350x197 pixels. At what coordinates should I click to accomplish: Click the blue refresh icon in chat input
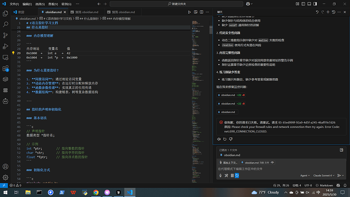(237, 176)
